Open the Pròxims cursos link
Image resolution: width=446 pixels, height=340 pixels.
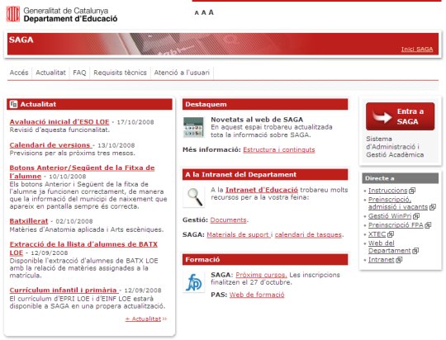point(261,275)
